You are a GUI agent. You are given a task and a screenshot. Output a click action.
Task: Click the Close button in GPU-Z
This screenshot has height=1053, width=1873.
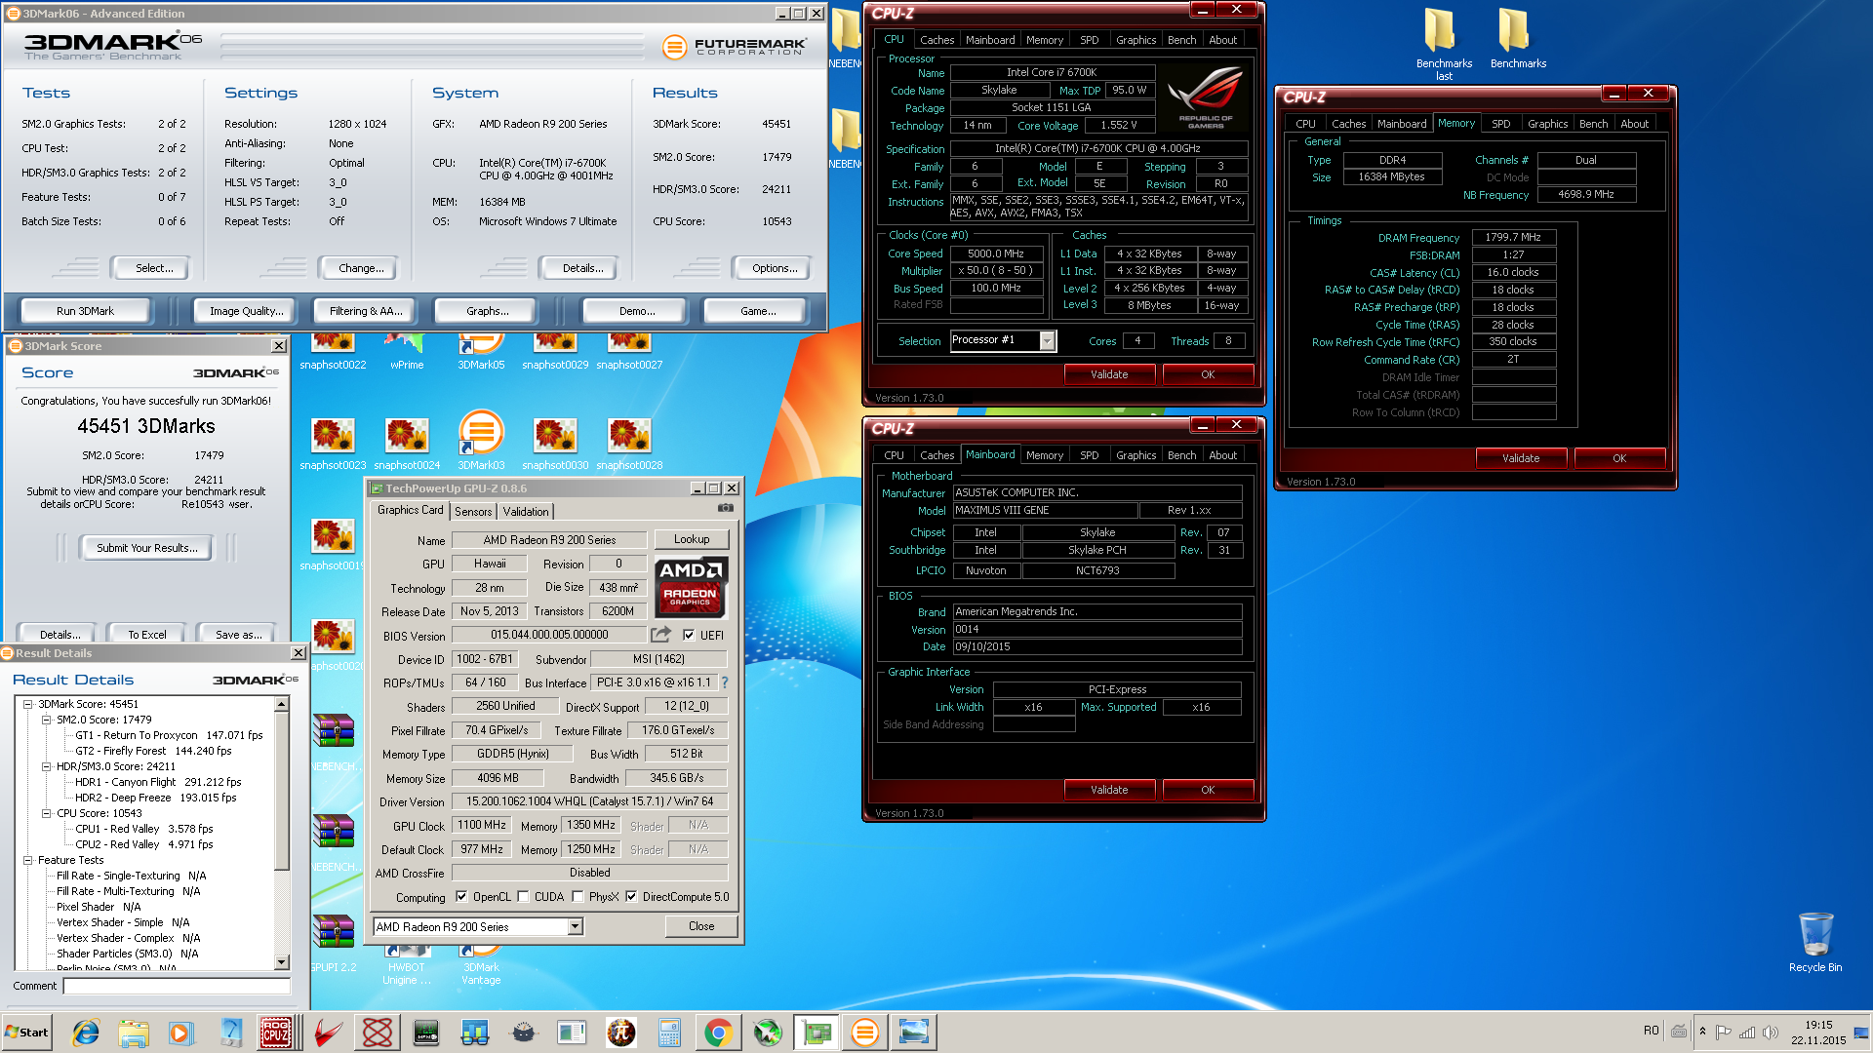[x=700, y=926]
